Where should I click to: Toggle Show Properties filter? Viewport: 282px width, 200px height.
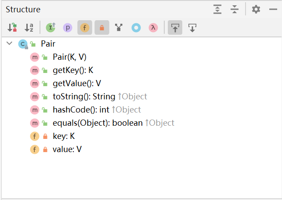[68, 28]
